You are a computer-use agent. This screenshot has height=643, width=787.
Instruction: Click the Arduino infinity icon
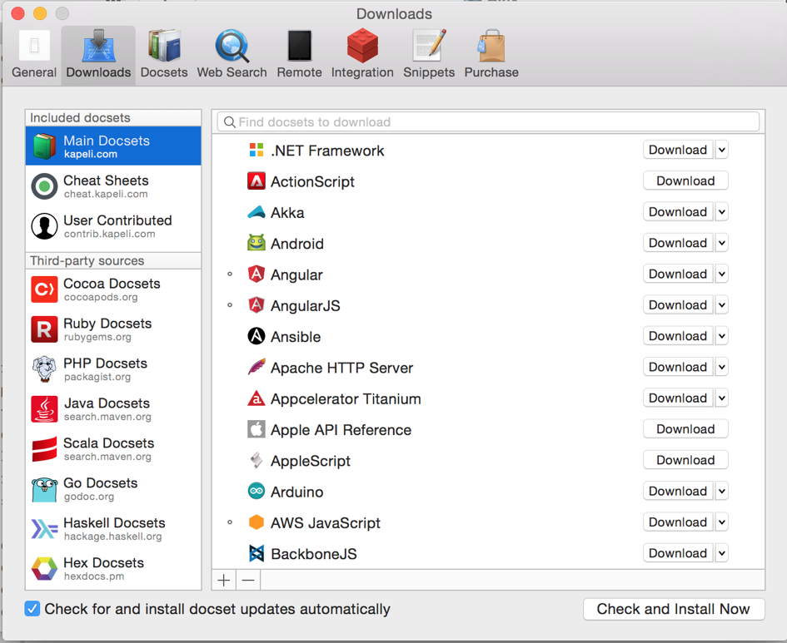257,491
